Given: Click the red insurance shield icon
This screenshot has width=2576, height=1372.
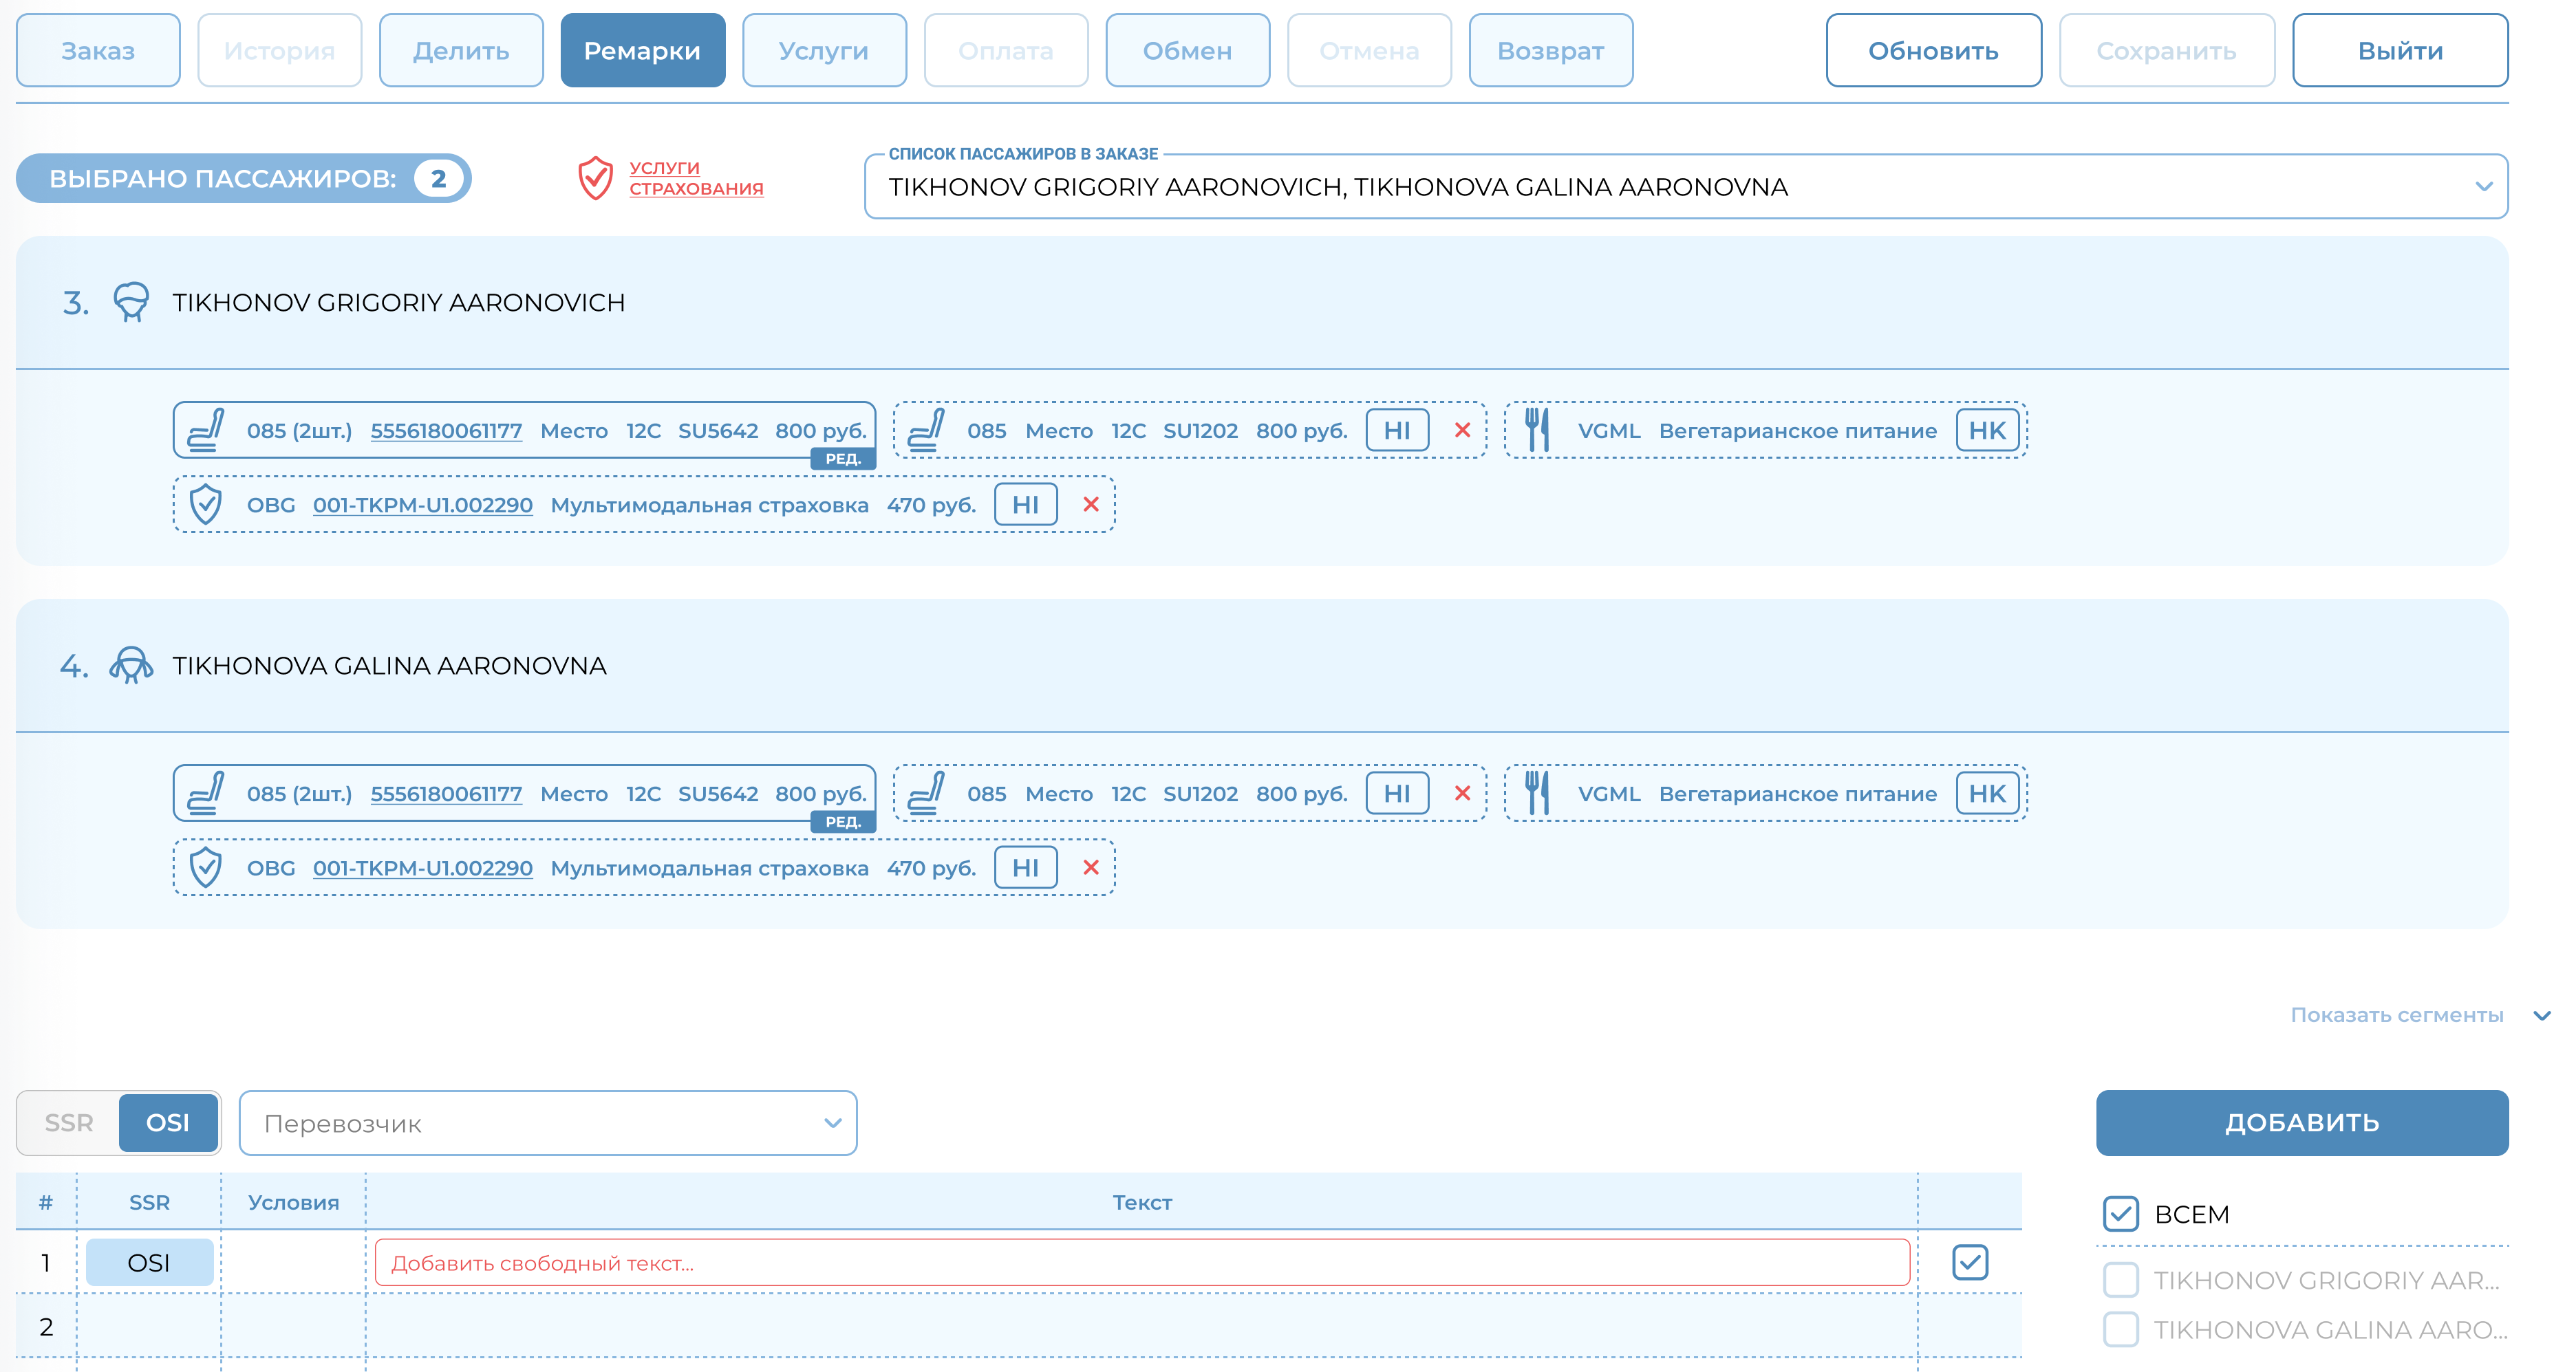Looking at the screenshot, I should tap(595, 178).
